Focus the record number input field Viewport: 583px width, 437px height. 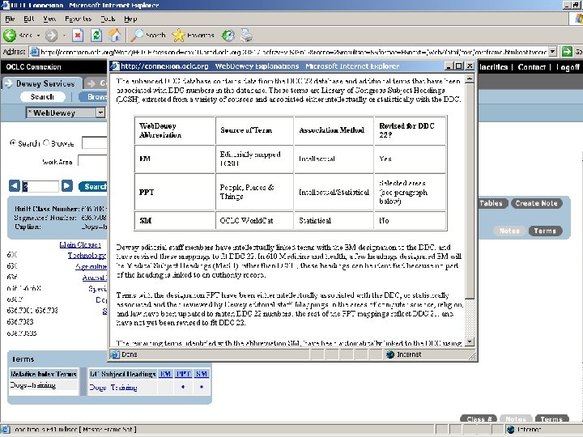[40, 186]
